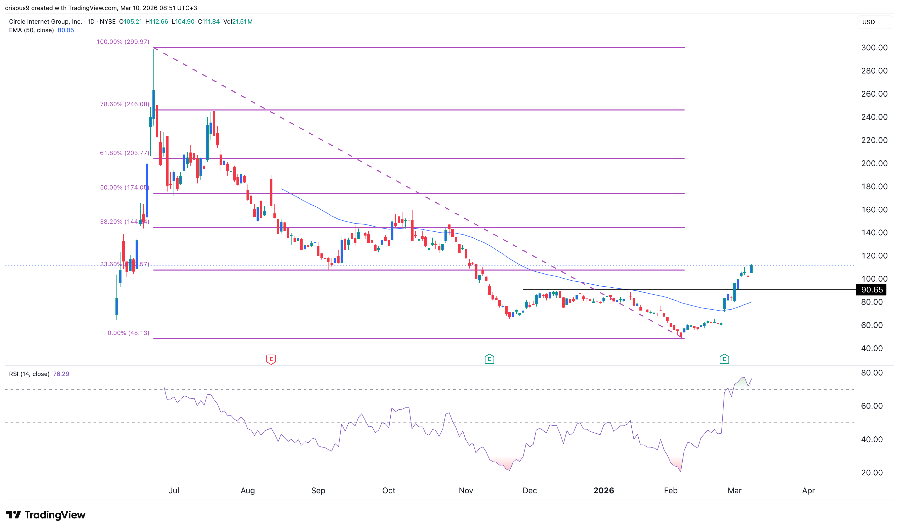Select the EMA (50, close) indicator legend

[31, 30]
